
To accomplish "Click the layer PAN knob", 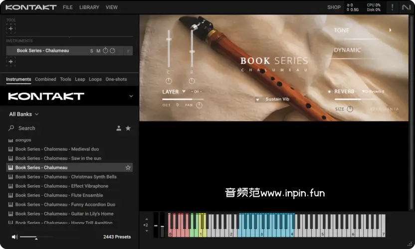I will [200, 105].
